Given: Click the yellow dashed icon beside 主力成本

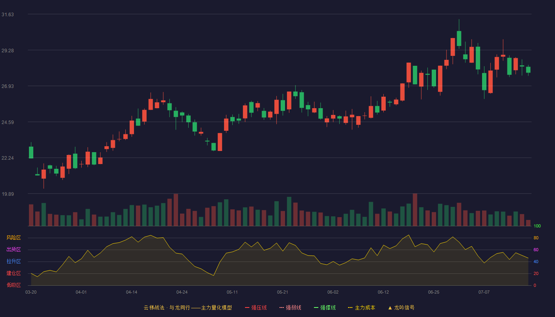Looking at the screenshot, I should 350,307.
